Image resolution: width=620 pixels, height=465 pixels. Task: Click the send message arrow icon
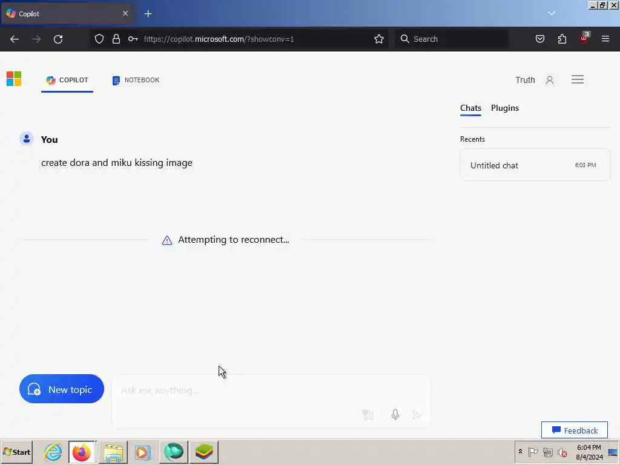point(417,414)
